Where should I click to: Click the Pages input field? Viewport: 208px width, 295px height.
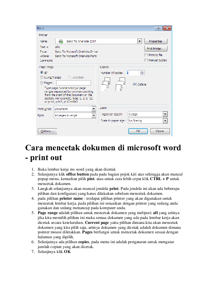click(x=74, y=83)
